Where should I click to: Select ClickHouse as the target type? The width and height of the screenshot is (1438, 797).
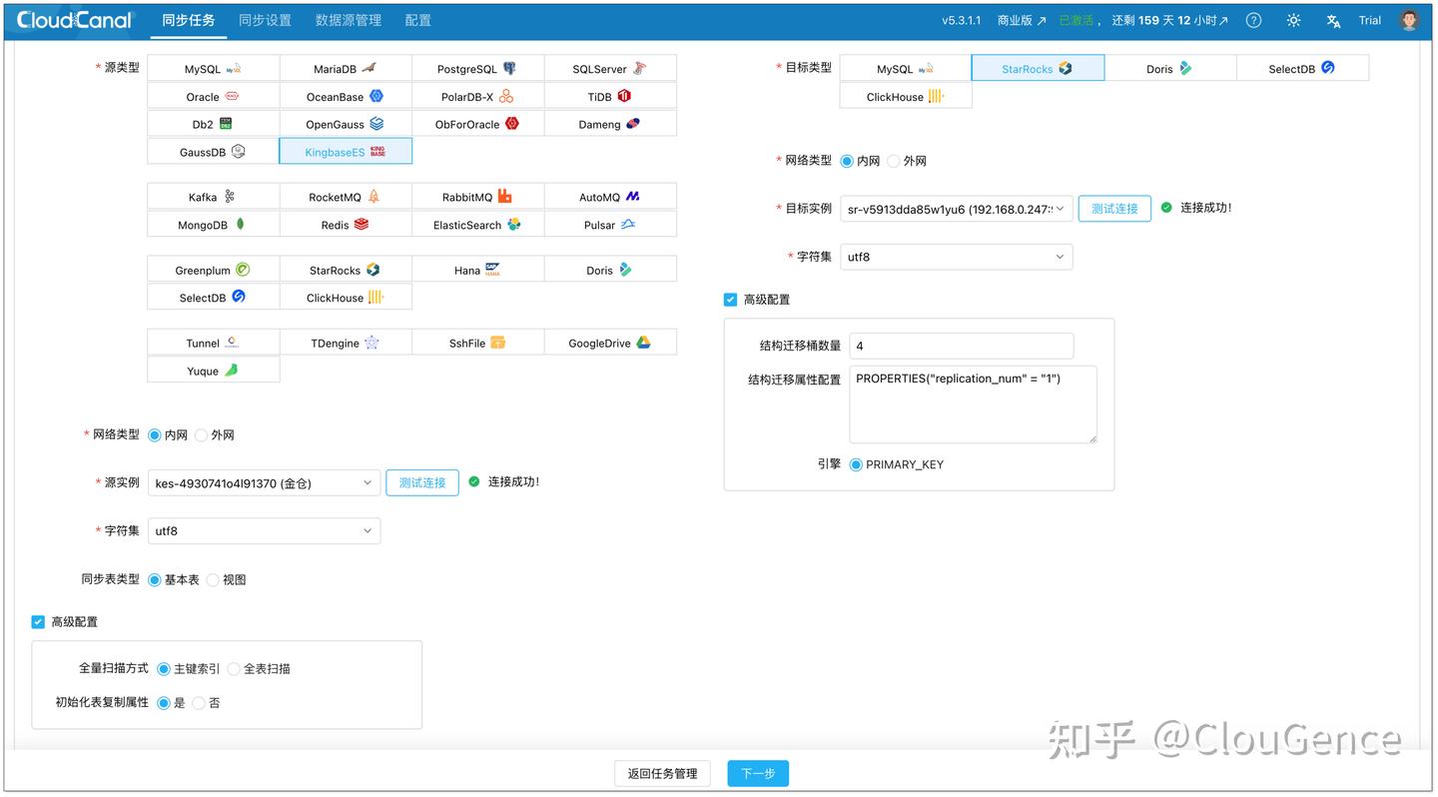905,96
